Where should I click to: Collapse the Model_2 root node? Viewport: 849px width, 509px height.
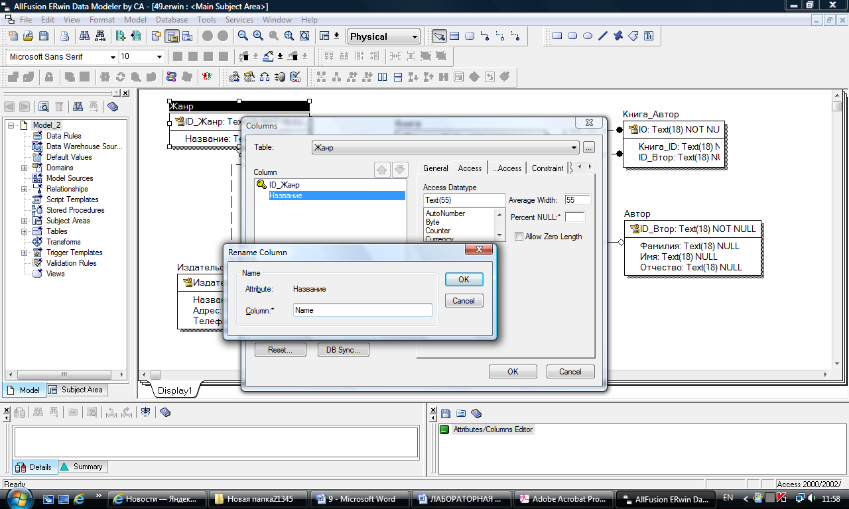(x=11, y=125)
